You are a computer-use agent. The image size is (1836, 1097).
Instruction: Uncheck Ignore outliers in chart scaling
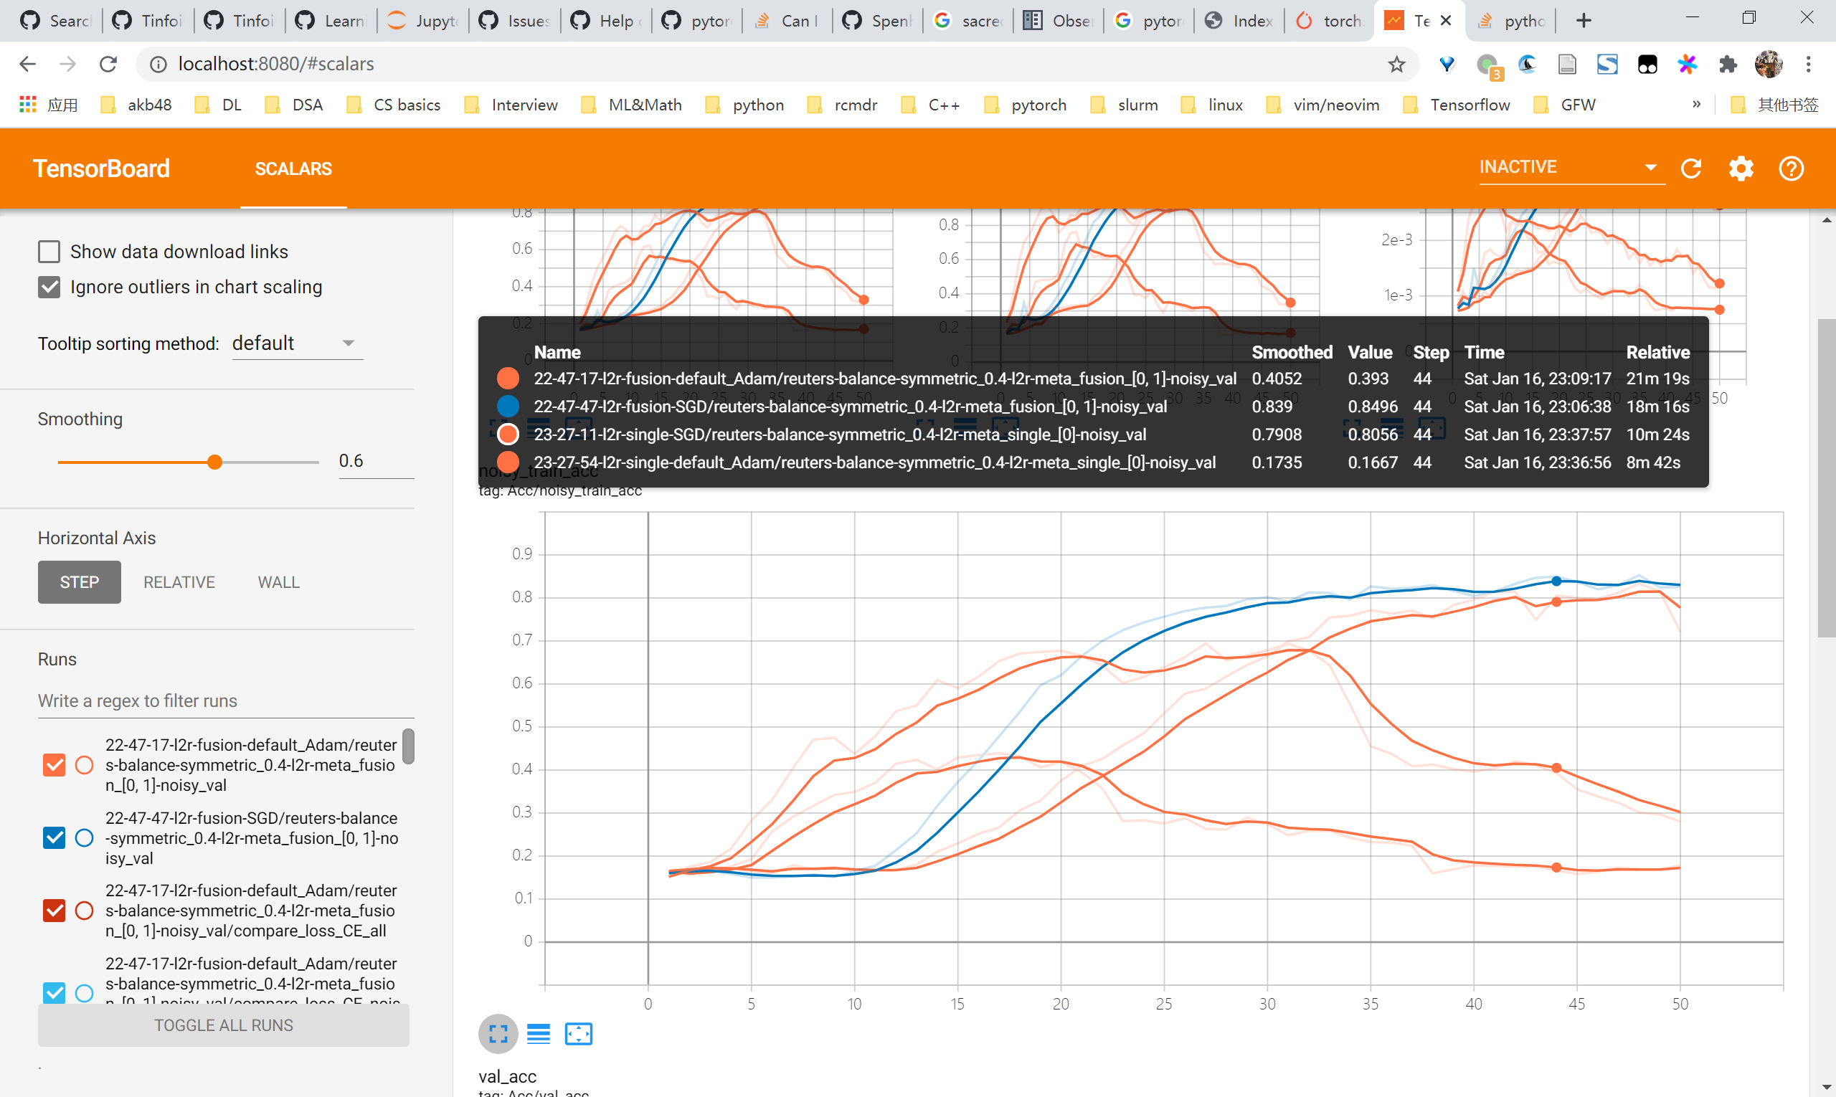click(x=49, y=287)
